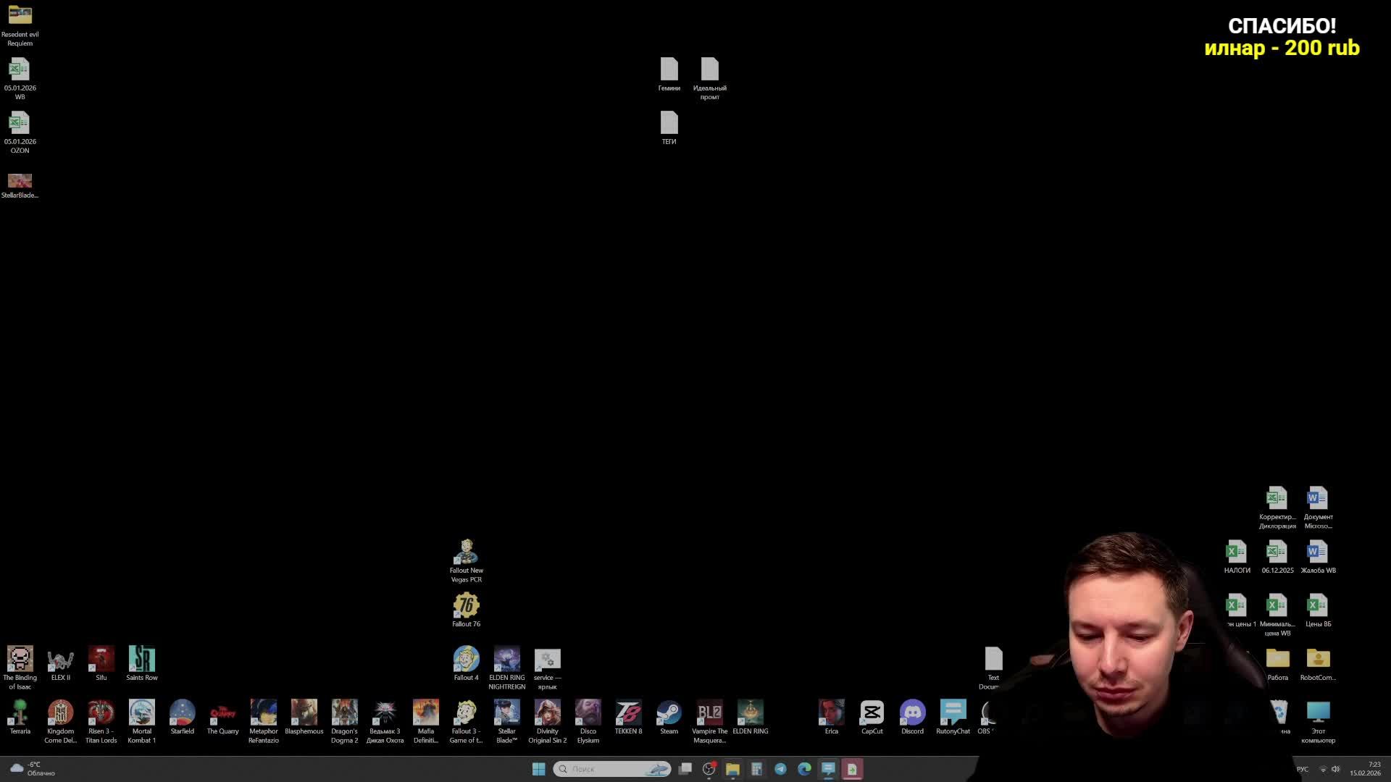The height and width of the screenshot is (782, 1391).
Task: Open Telegram from the taskbar
Action: (780, 769)
